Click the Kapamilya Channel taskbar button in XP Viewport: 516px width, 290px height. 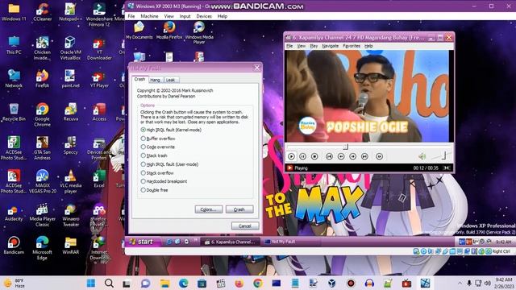click(x=230, y=242)
